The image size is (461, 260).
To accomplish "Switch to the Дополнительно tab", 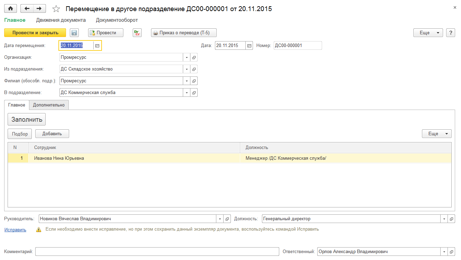I will (49, 105).
